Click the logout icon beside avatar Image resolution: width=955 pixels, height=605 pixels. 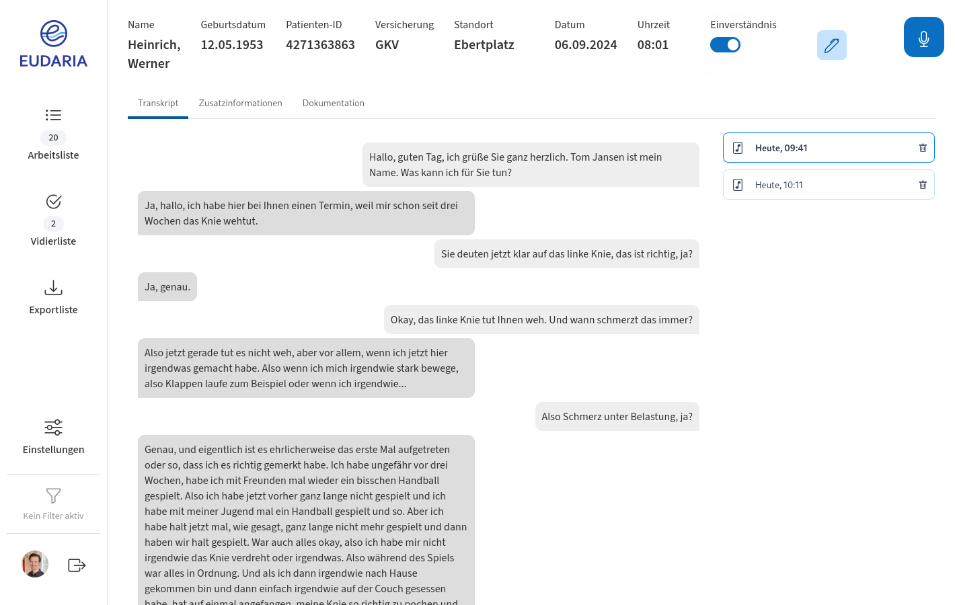[x=77, y=565]
